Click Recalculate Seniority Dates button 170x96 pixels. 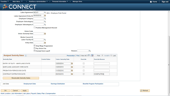(21, 78)
